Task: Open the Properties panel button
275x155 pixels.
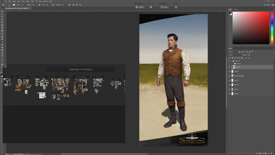Action: click(x=140, y=7)
